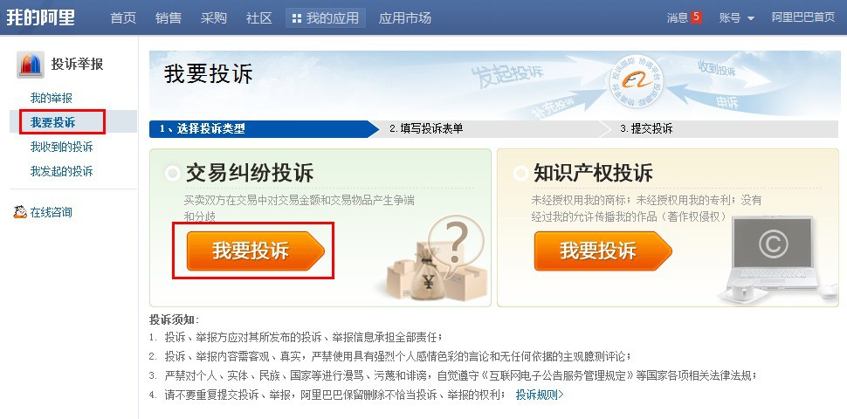Click the 投诉举报 building icon in sidebar
Screen dimensions: 847x419
tap(31, 65)
